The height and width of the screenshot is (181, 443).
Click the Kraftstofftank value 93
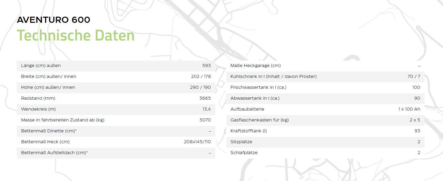point(417,131)
